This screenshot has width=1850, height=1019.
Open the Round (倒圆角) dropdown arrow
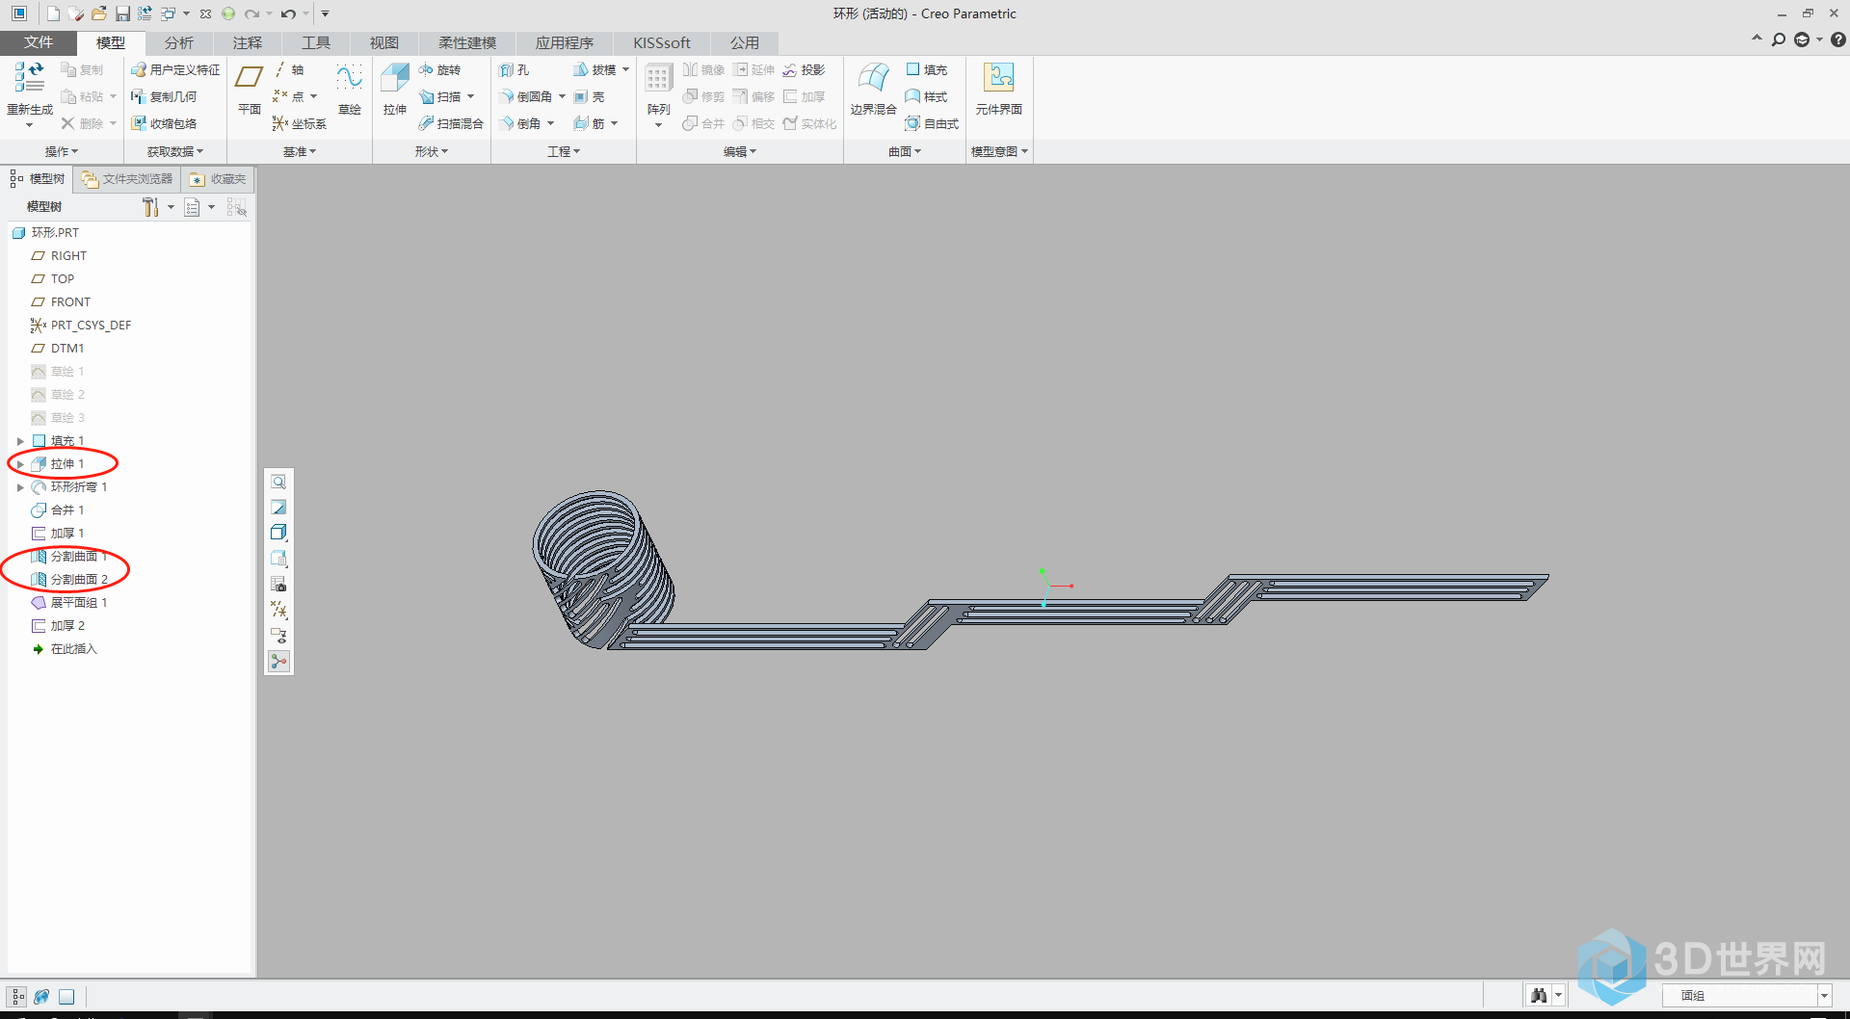(562, 97)
